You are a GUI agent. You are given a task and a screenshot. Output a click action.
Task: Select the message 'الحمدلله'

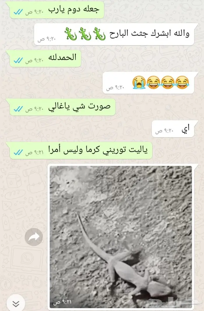pos(45,58)
